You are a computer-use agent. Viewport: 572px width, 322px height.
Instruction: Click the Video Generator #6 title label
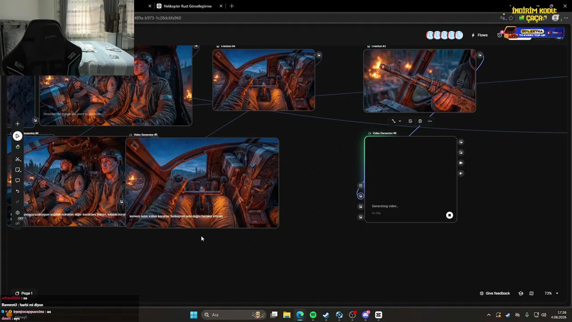click(x=384, y=133)
